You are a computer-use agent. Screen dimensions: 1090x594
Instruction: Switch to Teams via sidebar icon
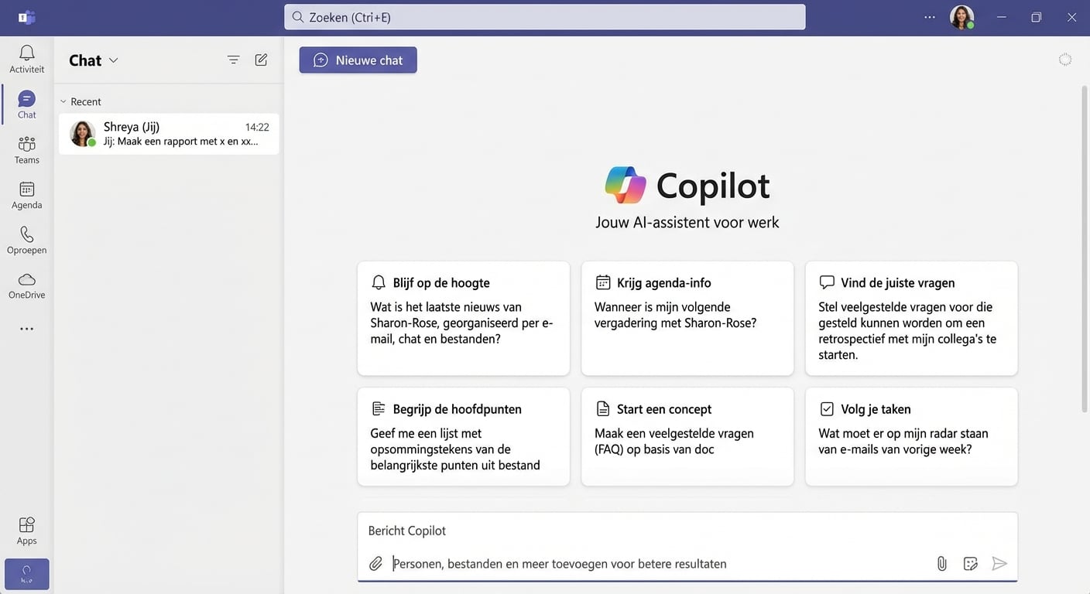point(26,148)
